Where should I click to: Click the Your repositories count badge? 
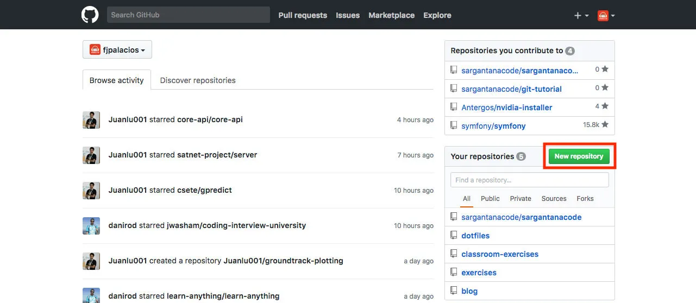[x=521, y=156]
